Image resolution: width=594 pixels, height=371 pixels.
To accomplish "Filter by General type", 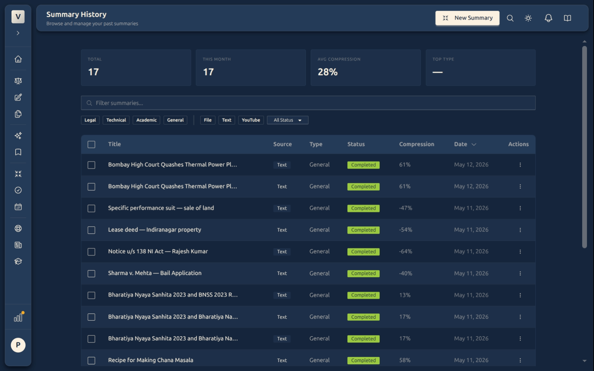I will click(x=175, y=120).
